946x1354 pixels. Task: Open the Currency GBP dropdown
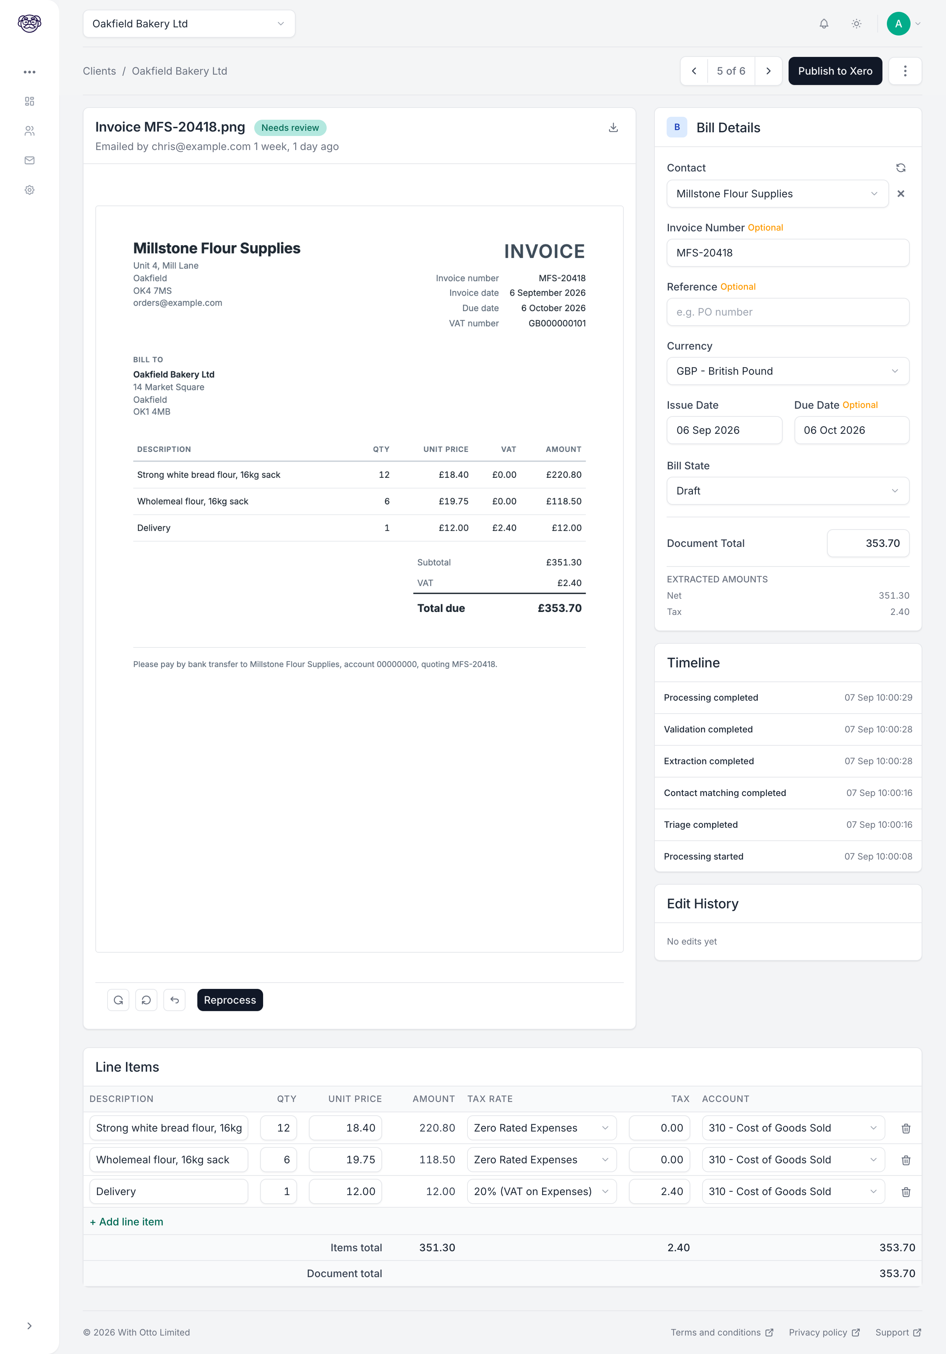[x=788, y=371]
